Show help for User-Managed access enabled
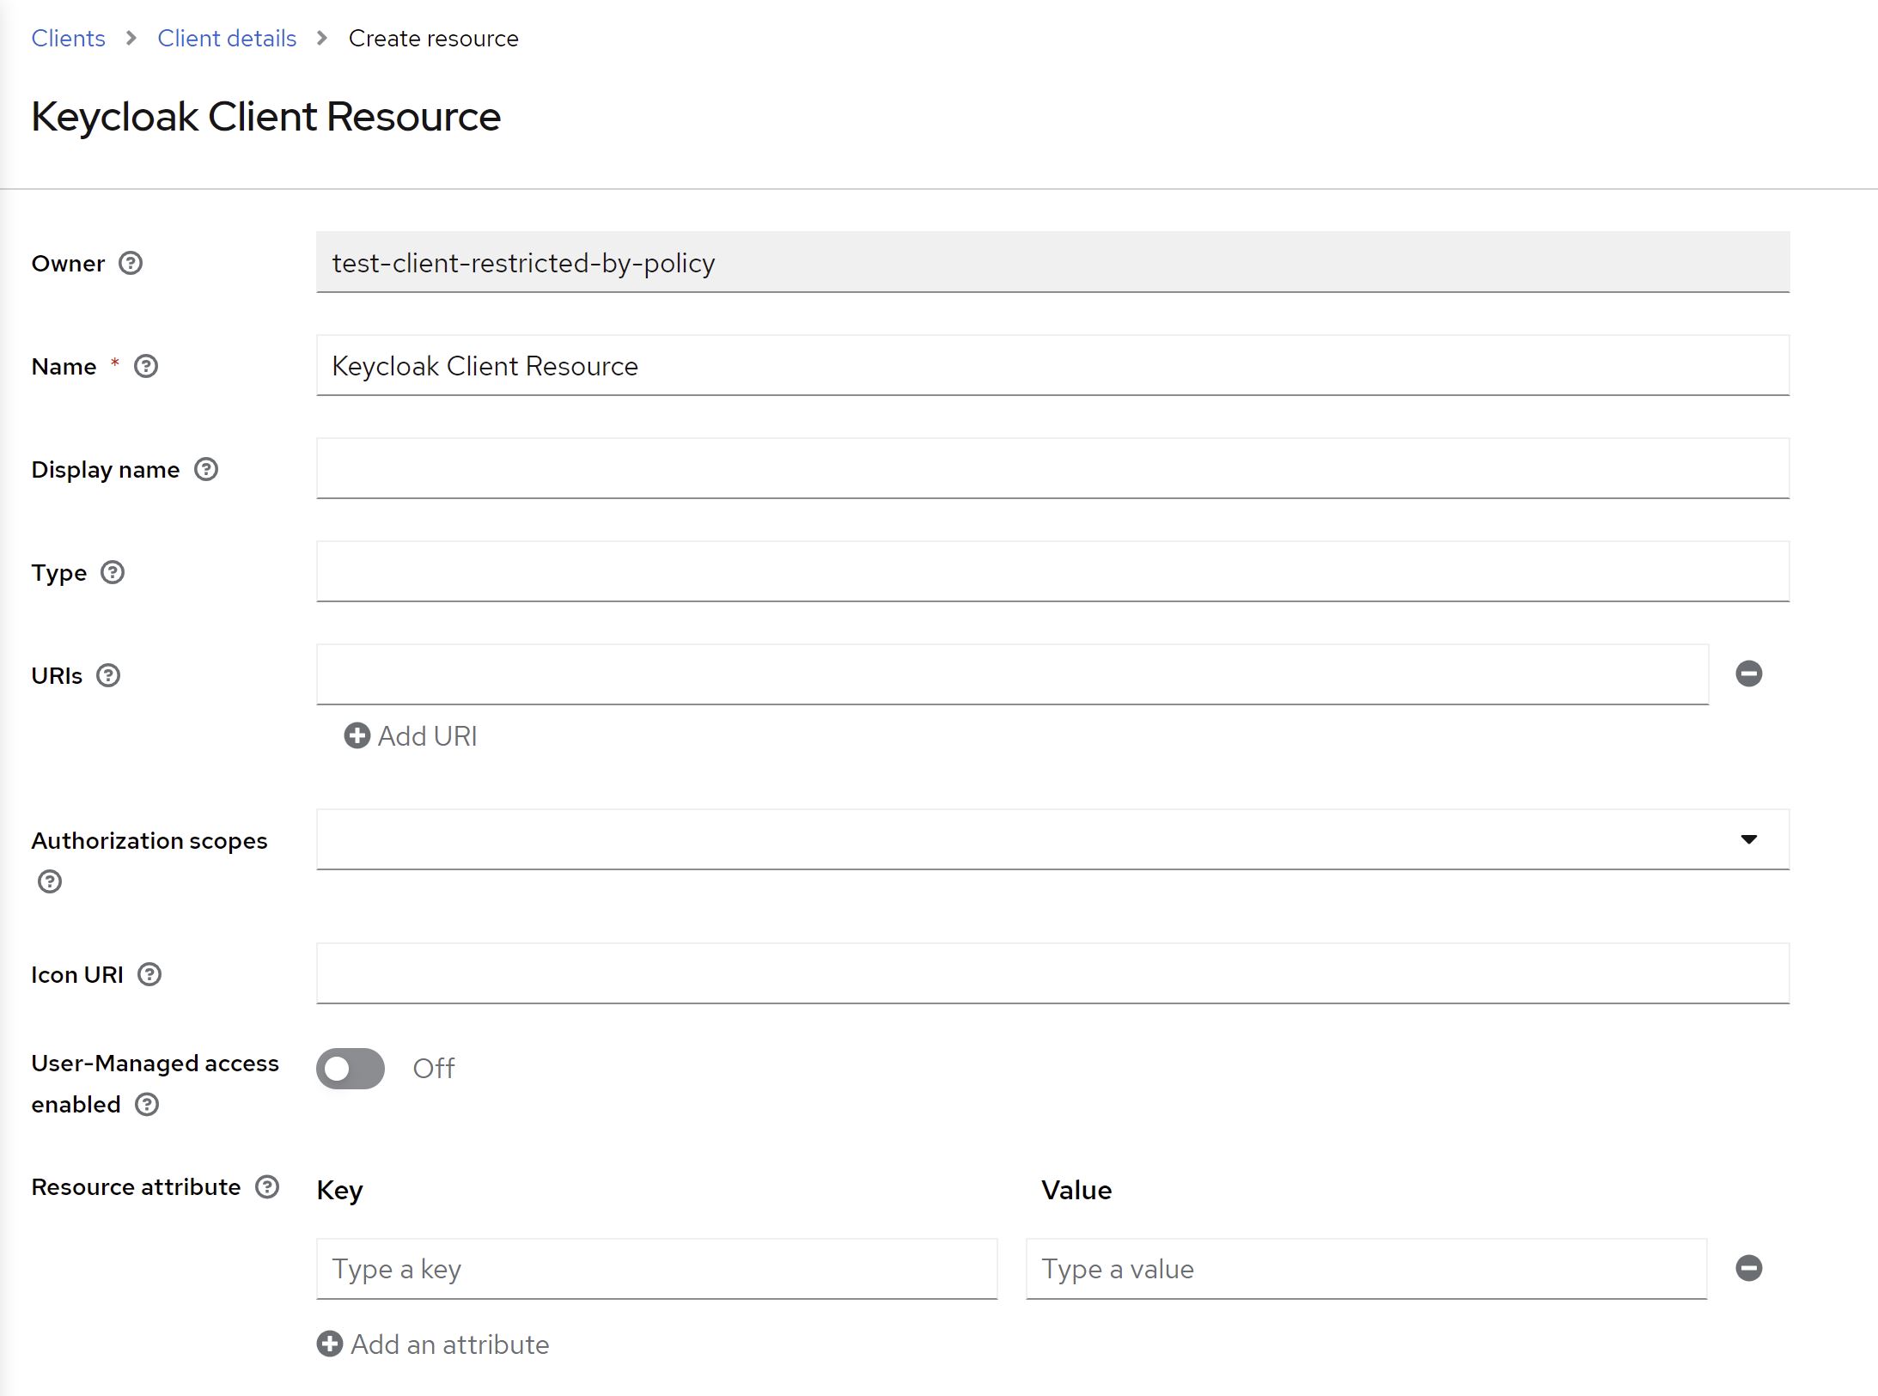 tap(147, 1105)
